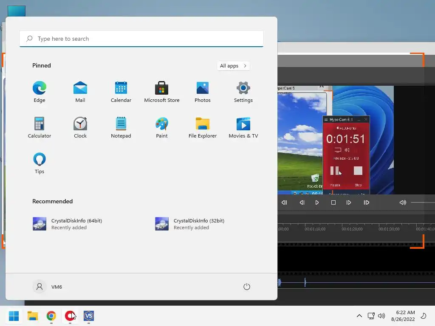Click the Pinned section heading
Viewport: 435px width, 326px height.
click(42, 65)
